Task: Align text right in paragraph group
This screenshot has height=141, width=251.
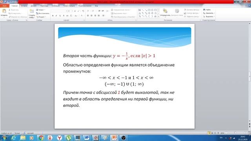Action: pyautogui.click(x=95, y=16)
